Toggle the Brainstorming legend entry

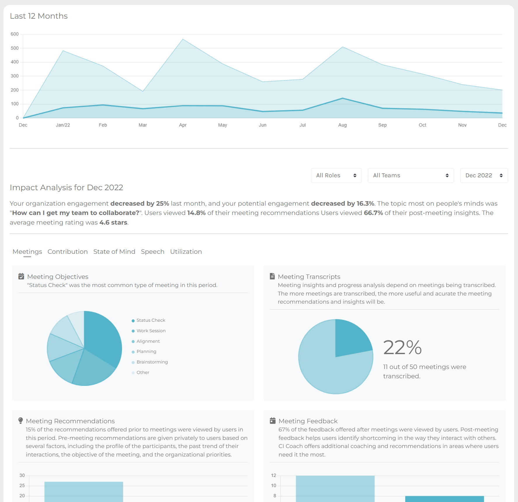tap(150, 362)
